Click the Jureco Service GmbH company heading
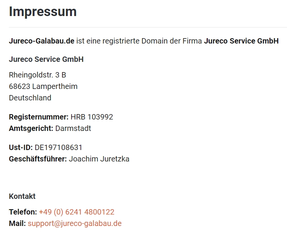Viewport: 287px width, 234px height. click(x=46, y=59)
